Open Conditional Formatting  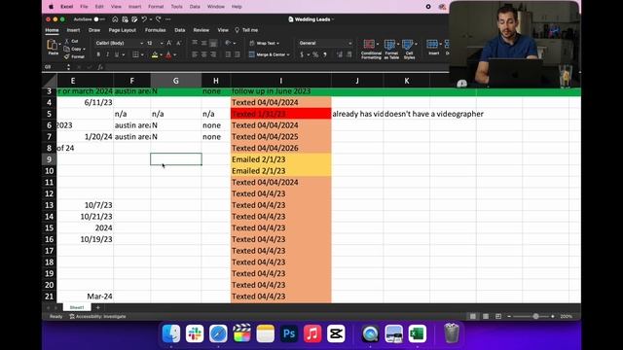(x=371, y=50)
